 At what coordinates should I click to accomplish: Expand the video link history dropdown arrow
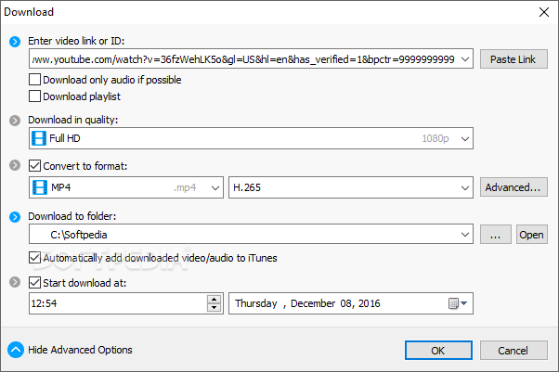click(465, 59)
